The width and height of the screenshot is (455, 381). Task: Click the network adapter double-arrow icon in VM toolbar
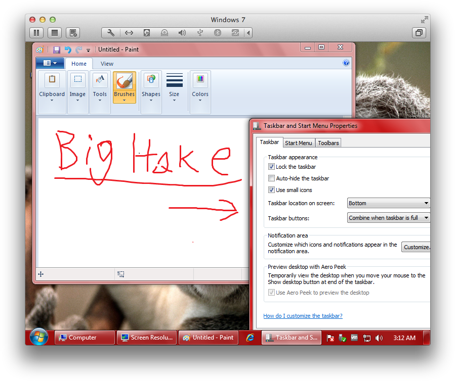129,33
